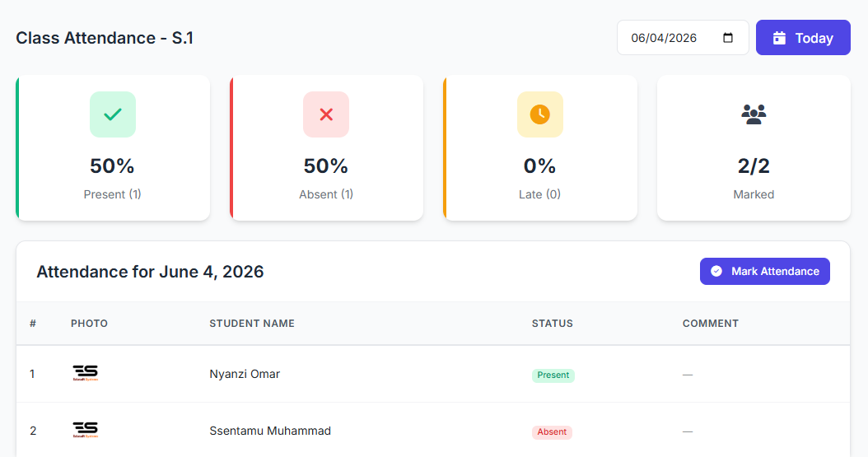Click Ssentamu Muhammad's photo thumbnail
The height and width of the screenshot is (457, 868).
point(86,430)
